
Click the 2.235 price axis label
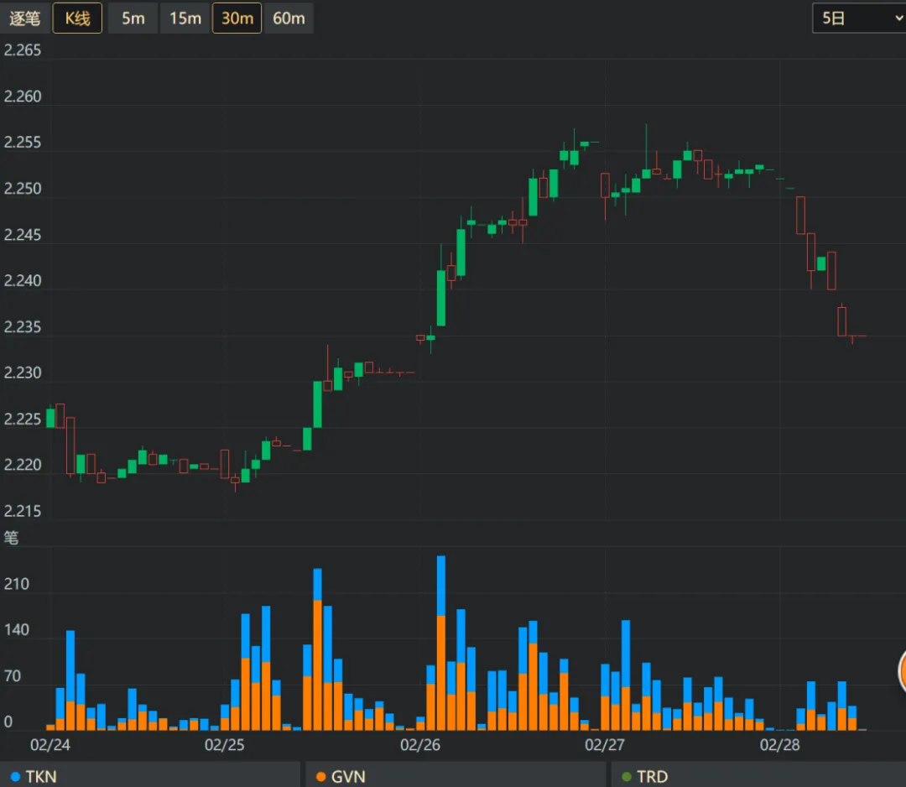tap(23, 327)
